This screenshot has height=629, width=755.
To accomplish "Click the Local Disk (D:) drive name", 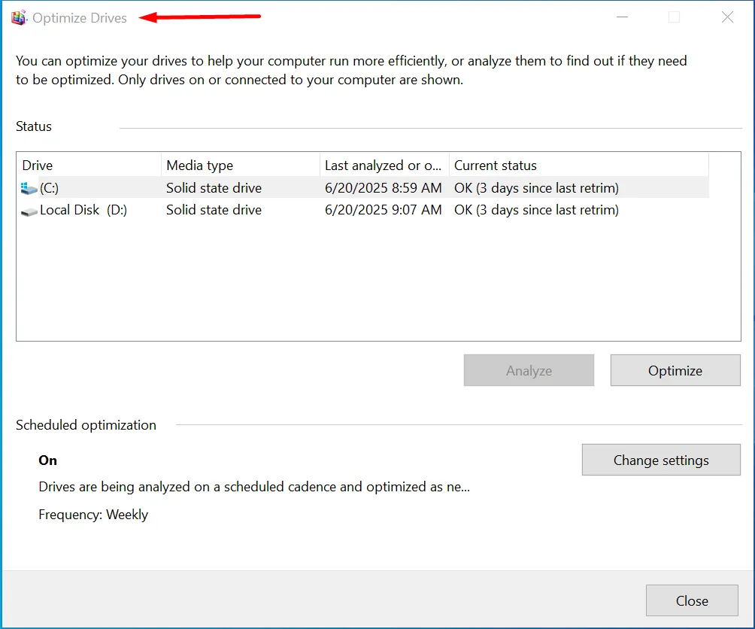I will click(83, 211).
